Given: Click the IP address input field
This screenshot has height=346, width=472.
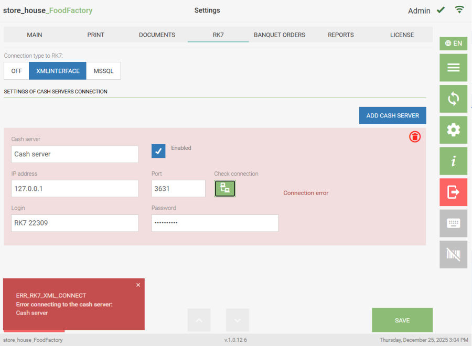Looking at the screenshot, I should [x=74, y=189].
